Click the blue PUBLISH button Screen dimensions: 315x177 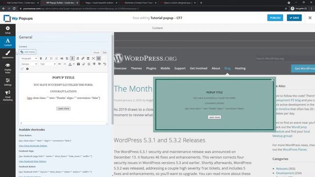coord(275,18)
